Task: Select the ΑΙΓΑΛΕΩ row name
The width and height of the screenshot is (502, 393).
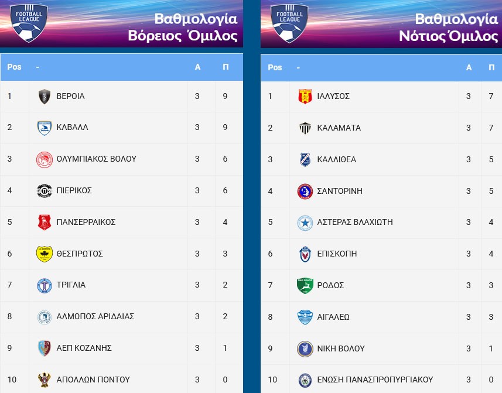Action: tap(333, 317)
